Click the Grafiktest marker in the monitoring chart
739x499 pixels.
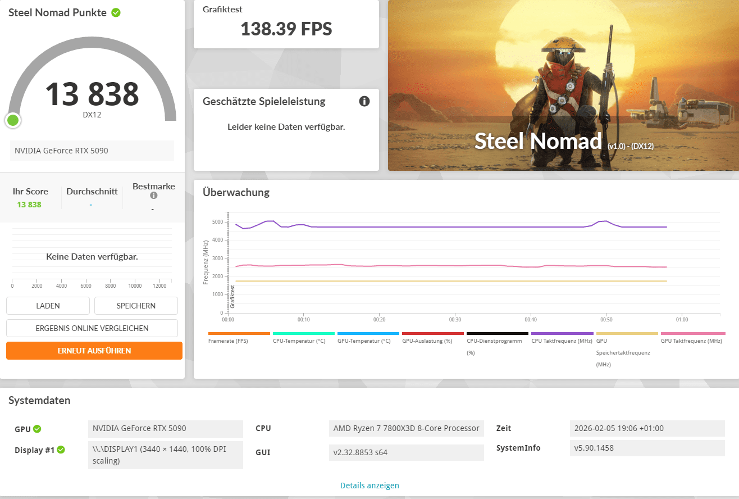[232, 297]
